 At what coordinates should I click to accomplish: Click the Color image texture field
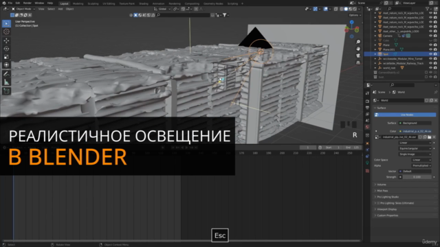(x=415, y=131)
